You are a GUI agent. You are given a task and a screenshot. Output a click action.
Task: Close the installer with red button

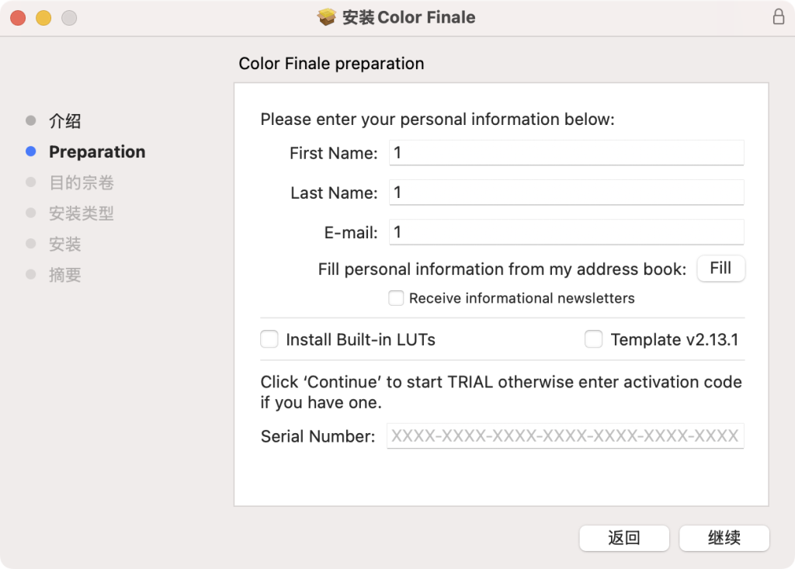pyautogui.click(x=18, y=18)
